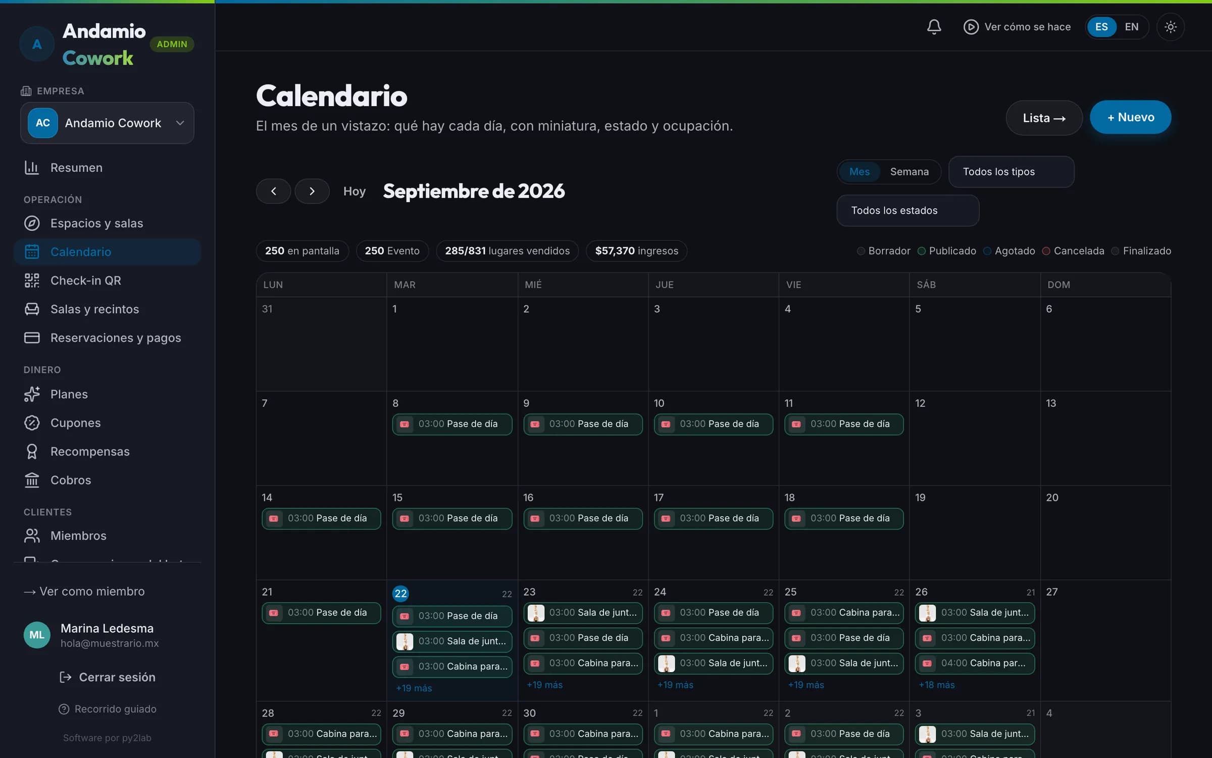Click the Cupones discount icon
1212x758 pixels.
[x=32, y=423]
